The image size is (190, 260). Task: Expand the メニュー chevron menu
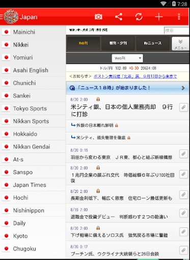181,44
